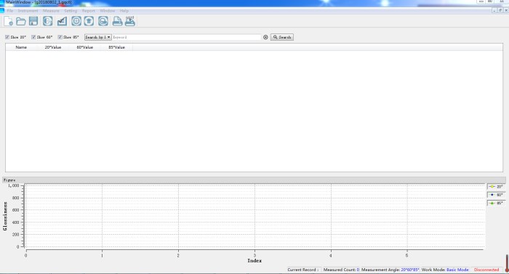Viewport: 509px width, 274px height.
Task: Click the Search button
Action: click(282, 37)
